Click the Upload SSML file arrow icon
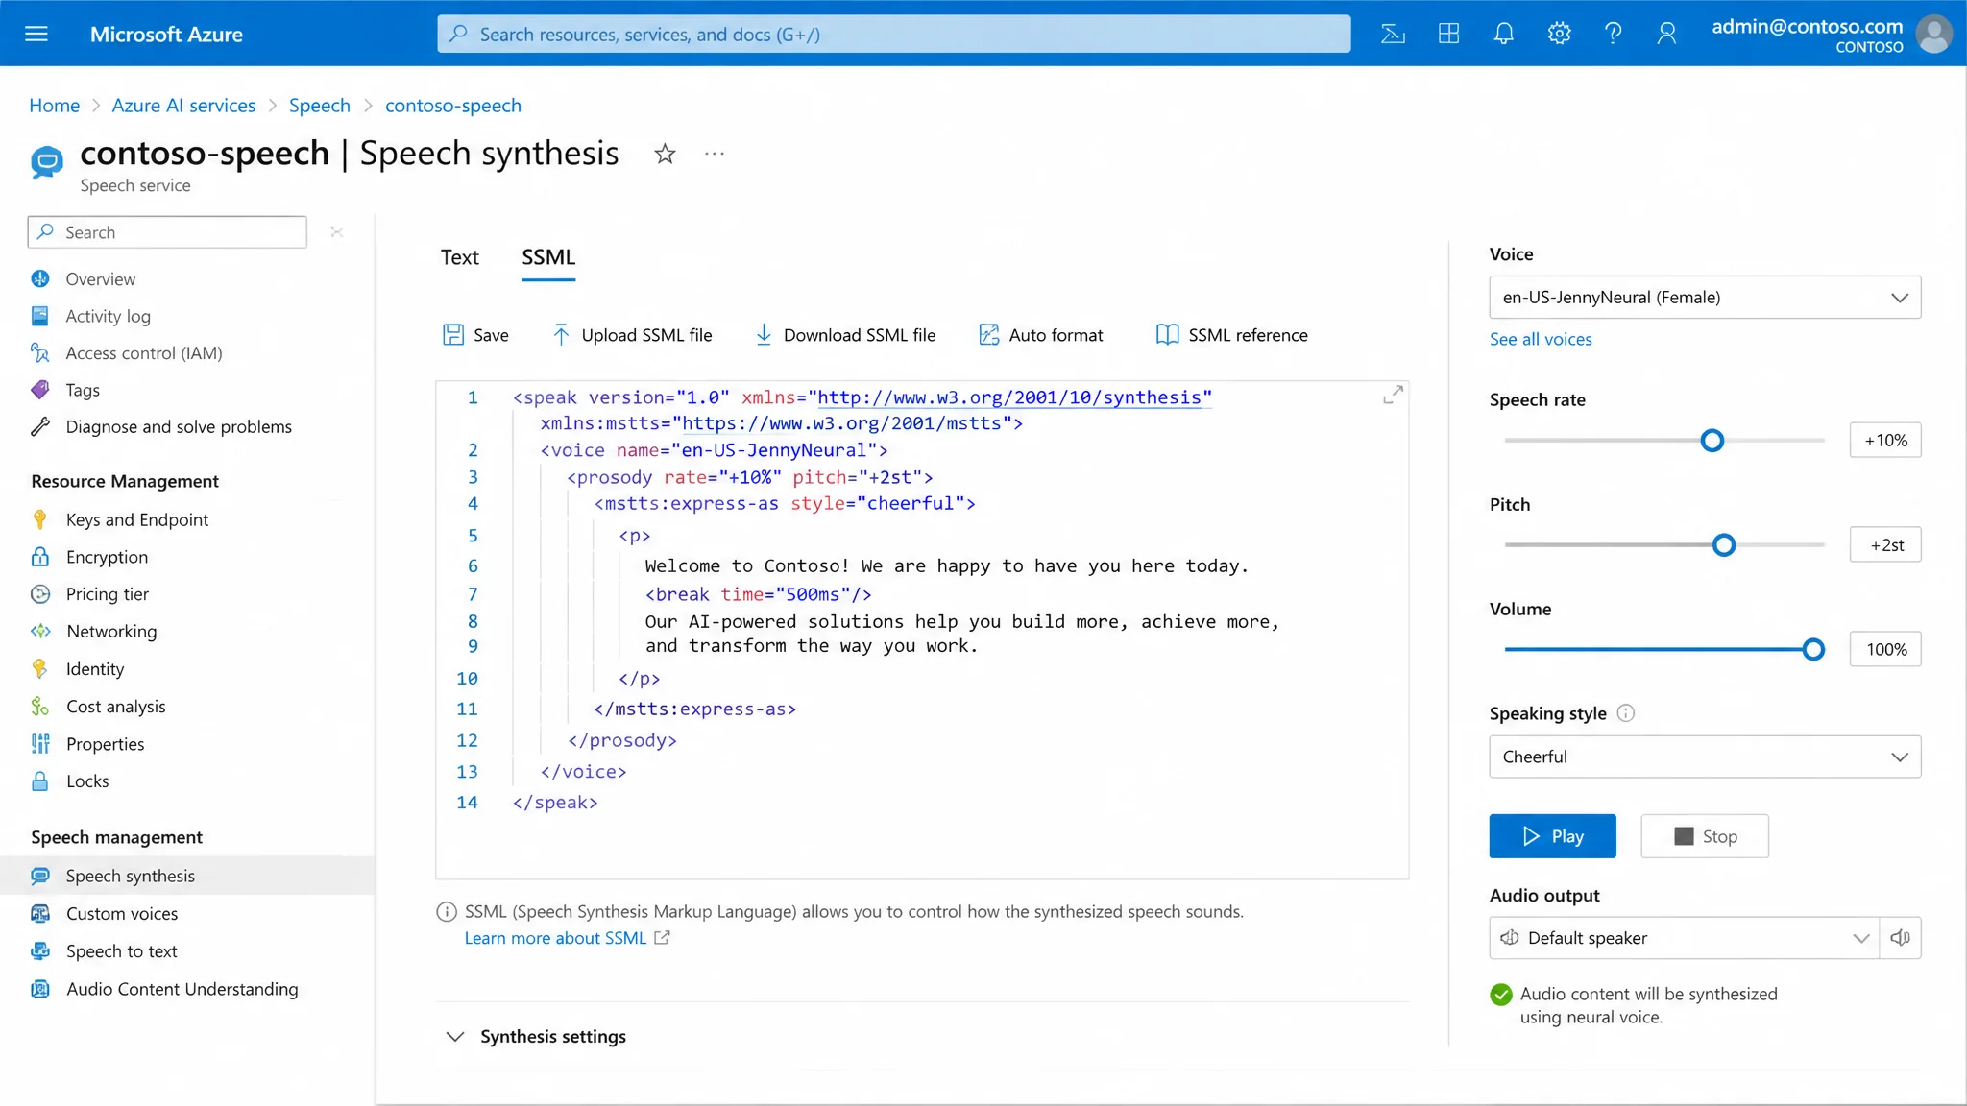The height and width of the screenshot is (1106, 1967). click(561, 335)
